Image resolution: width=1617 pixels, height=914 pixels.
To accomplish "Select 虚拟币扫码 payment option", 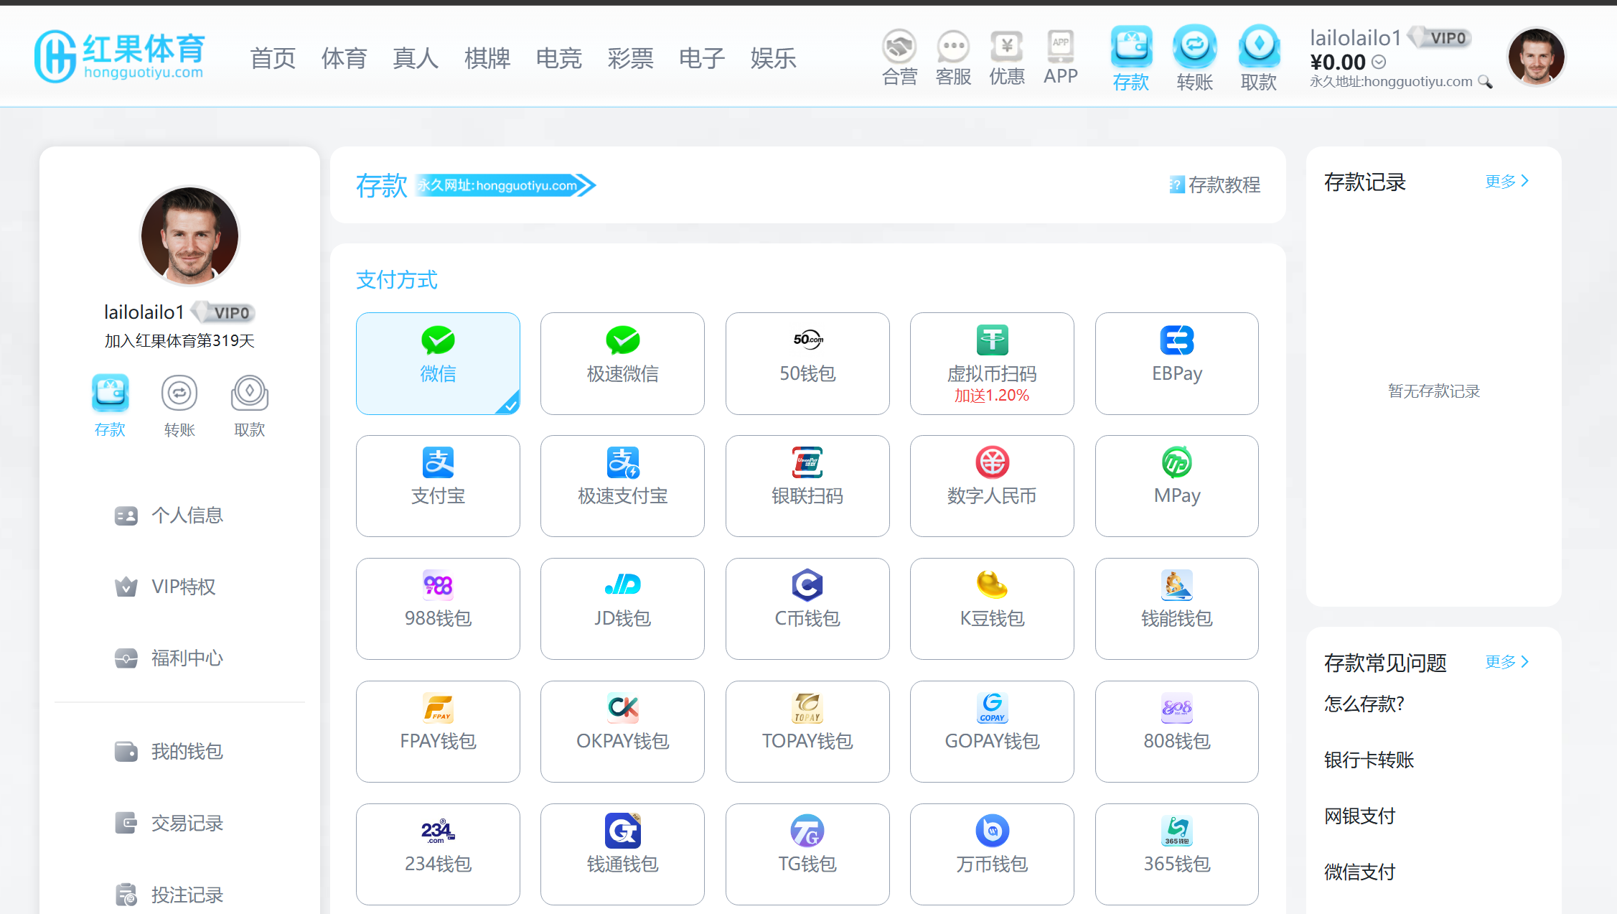I will [992, 363].
